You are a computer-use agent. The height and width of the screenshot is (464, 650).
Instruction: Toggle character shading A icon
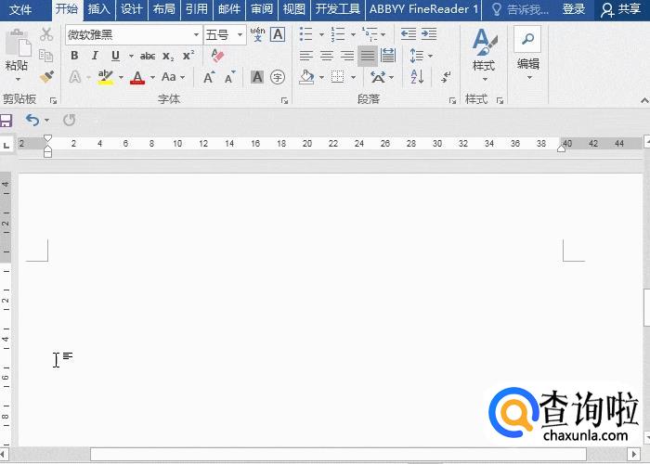click(257, 77)
